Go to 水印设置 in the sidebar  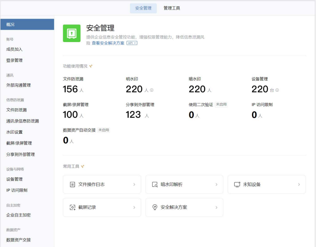pyautogui.click(x=14, y=132)
